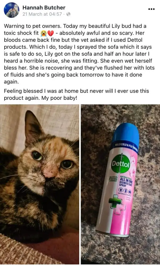Click the pink cross symbol on can

coord(120,210)
